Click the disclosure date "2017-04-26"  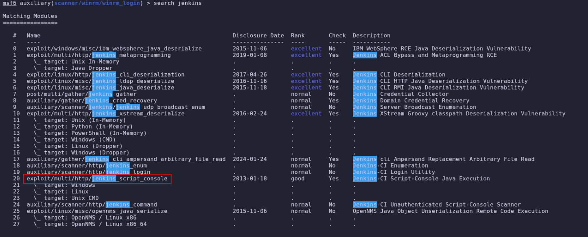click(250, 75)
